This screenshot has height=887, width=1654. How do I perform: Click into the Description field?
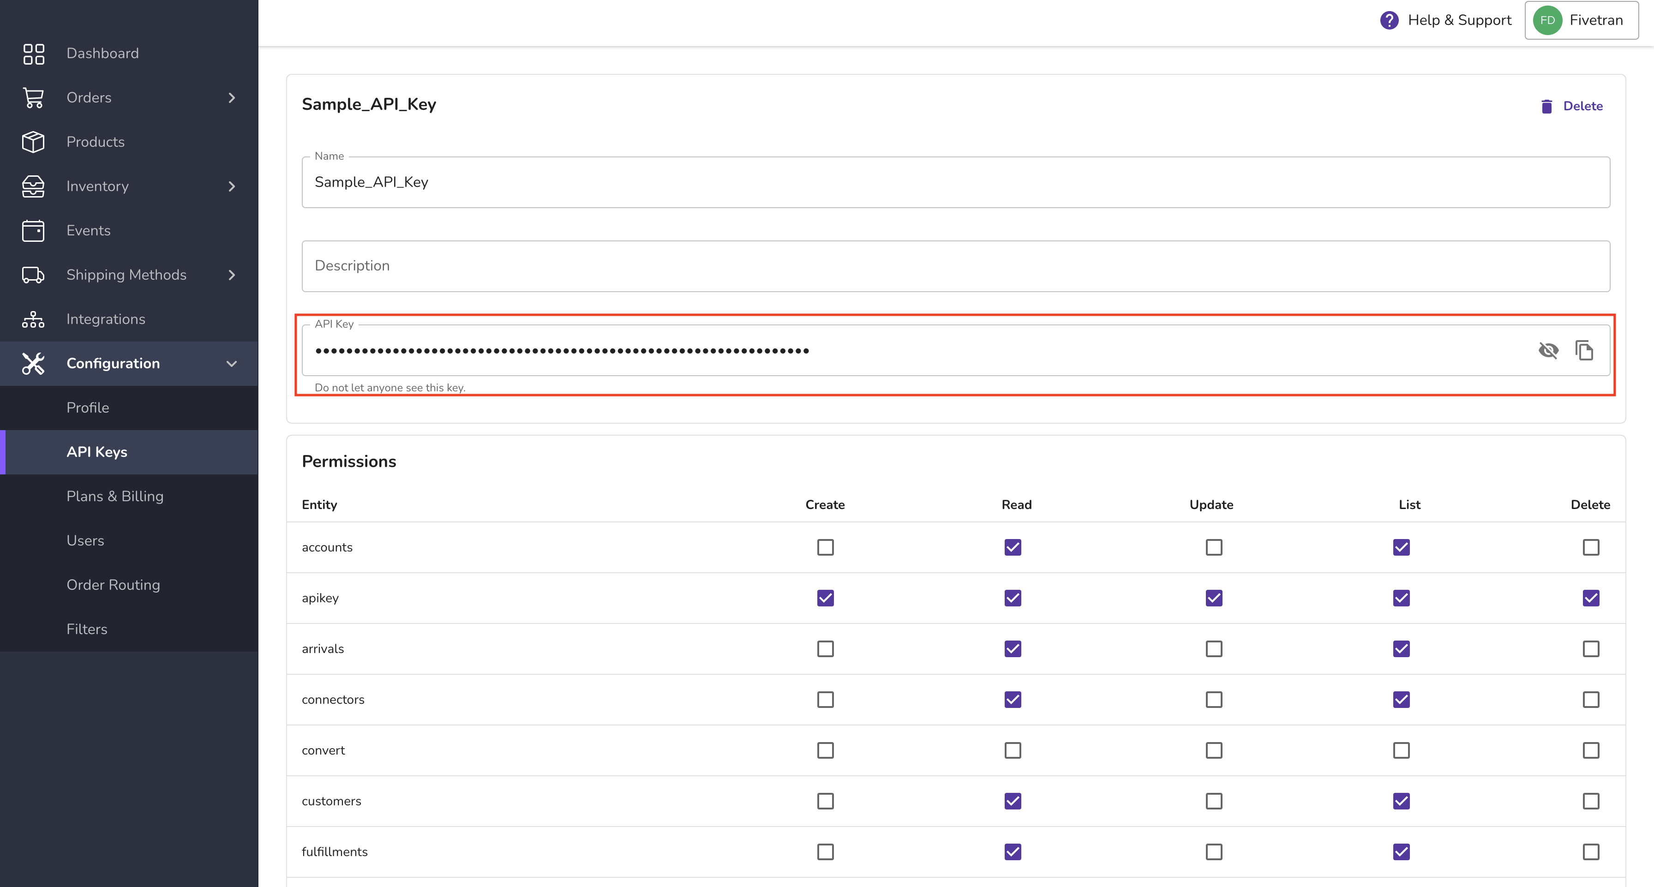955,267
